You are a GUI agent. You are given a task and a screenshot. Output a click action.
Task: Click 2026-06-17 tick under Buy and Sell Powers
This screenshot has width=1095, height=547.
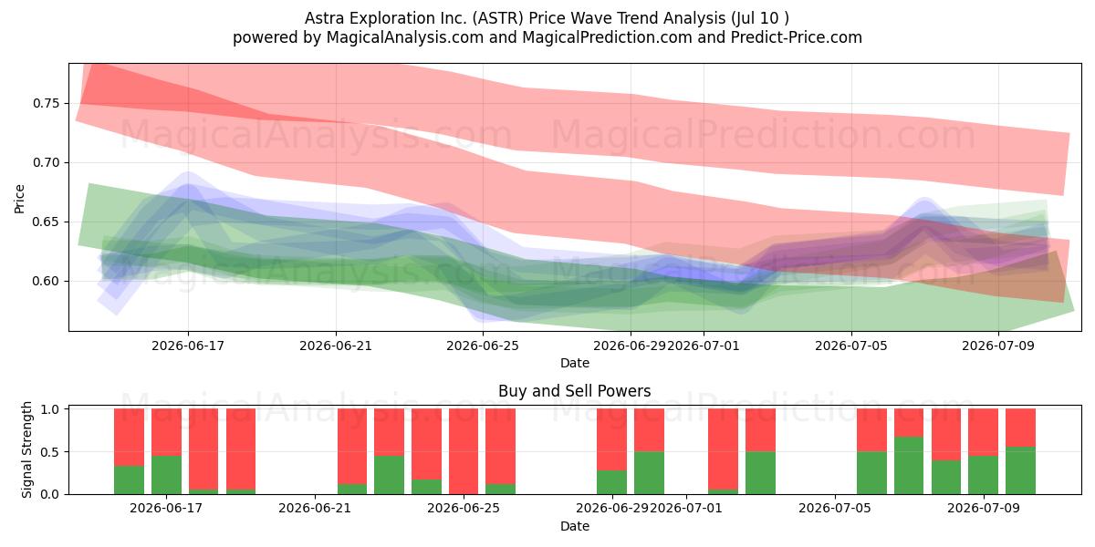167,509
